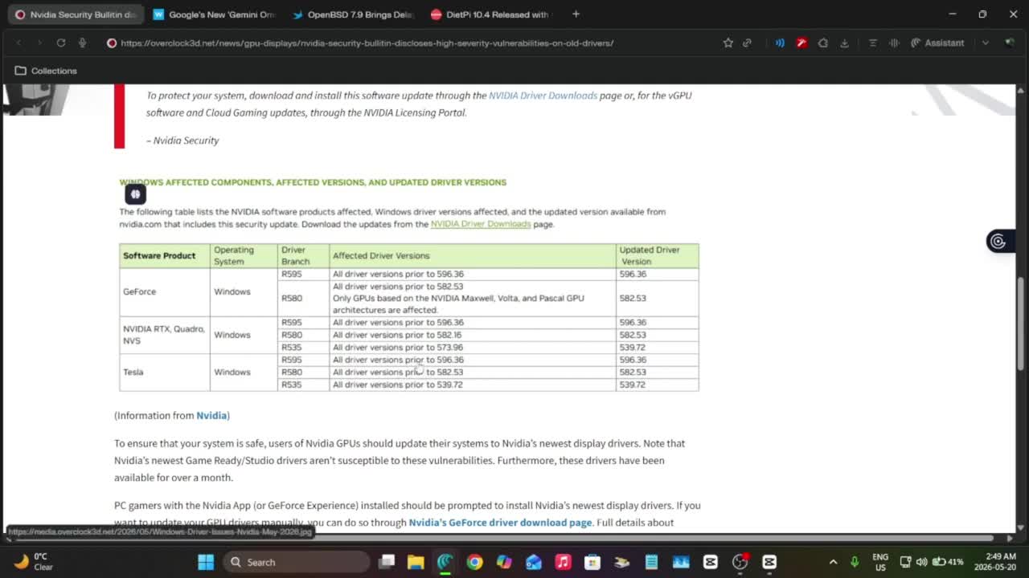This screenshot has width=1029, height=578.
Task: Open the Downloads toolbar icon
Action: 844,43
